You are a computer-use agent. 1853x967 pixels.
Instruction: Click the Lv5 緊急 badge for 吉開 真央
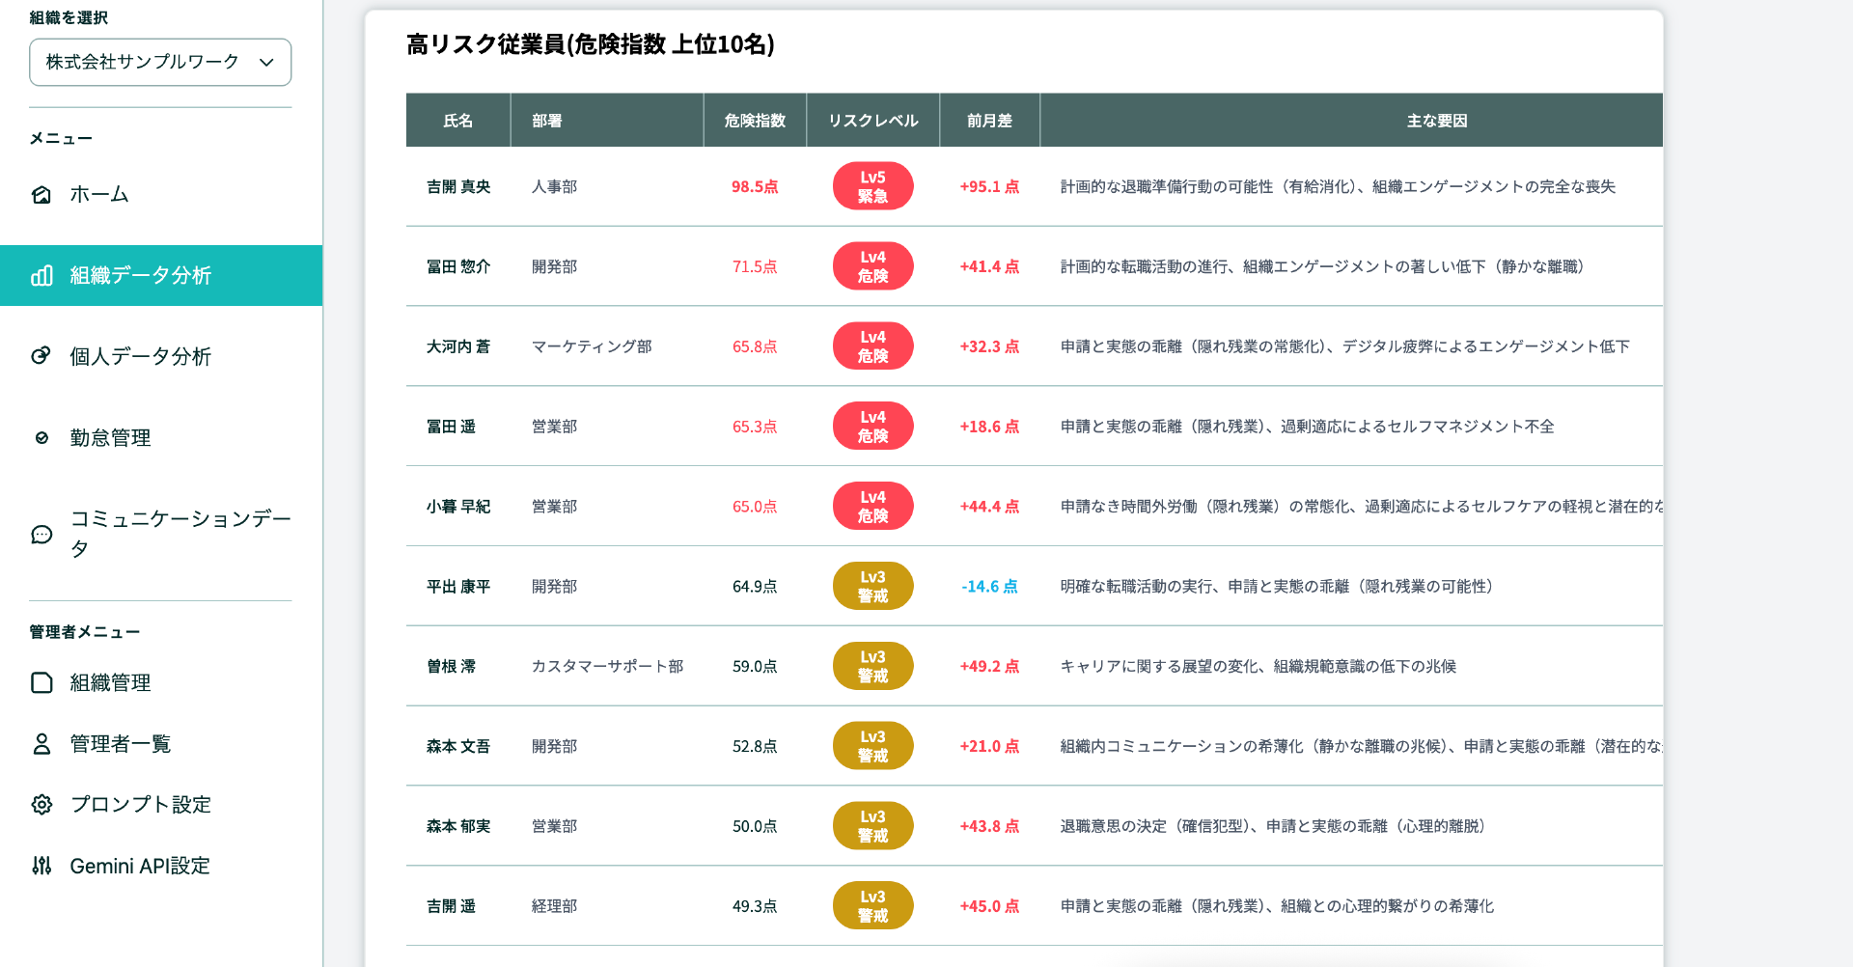pos(872,186)
